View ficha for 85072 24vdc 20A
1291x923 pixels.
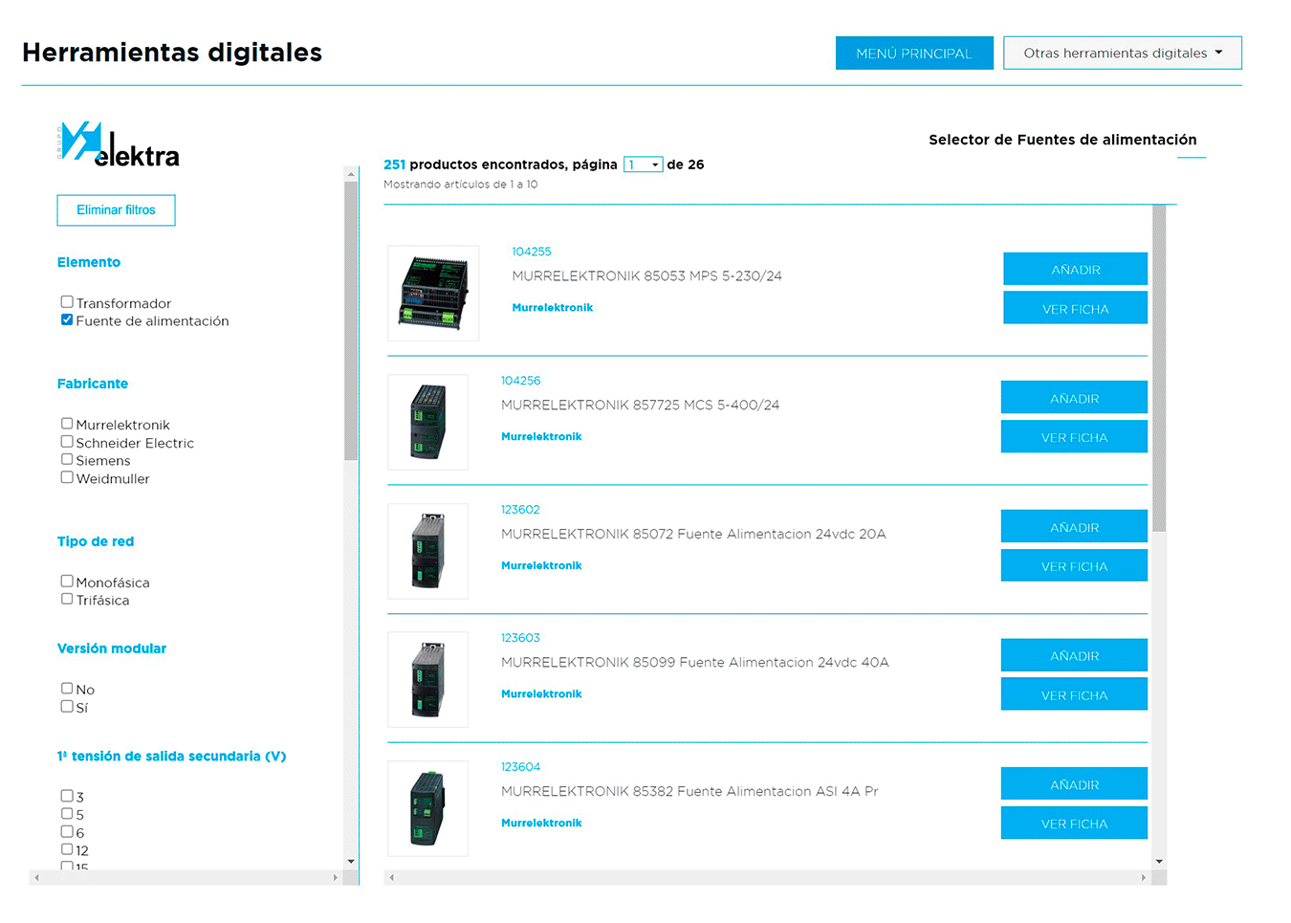pyautogui.click(x=1074, y=565)
